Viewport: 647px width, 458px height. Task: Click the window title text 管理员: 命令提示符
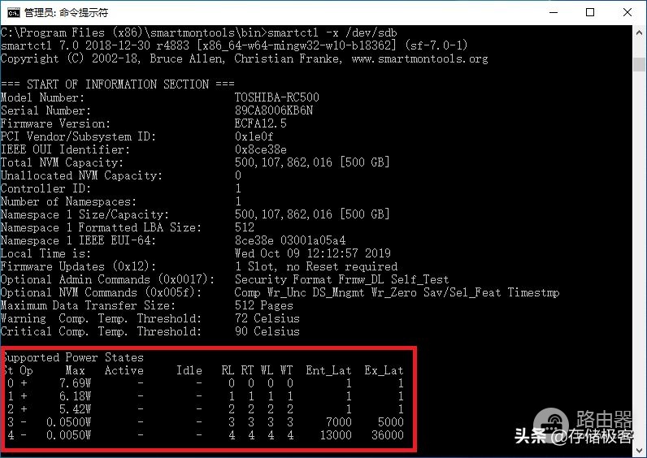[x=66, y=13]
